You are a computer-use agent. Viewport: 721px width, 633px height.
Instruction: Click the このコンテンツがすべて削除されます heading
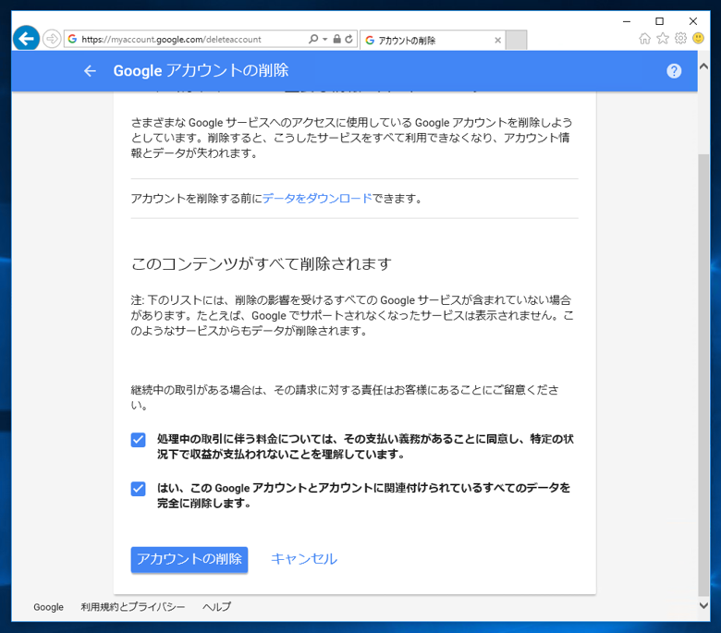pyautogui.click(x=262, y=264)
